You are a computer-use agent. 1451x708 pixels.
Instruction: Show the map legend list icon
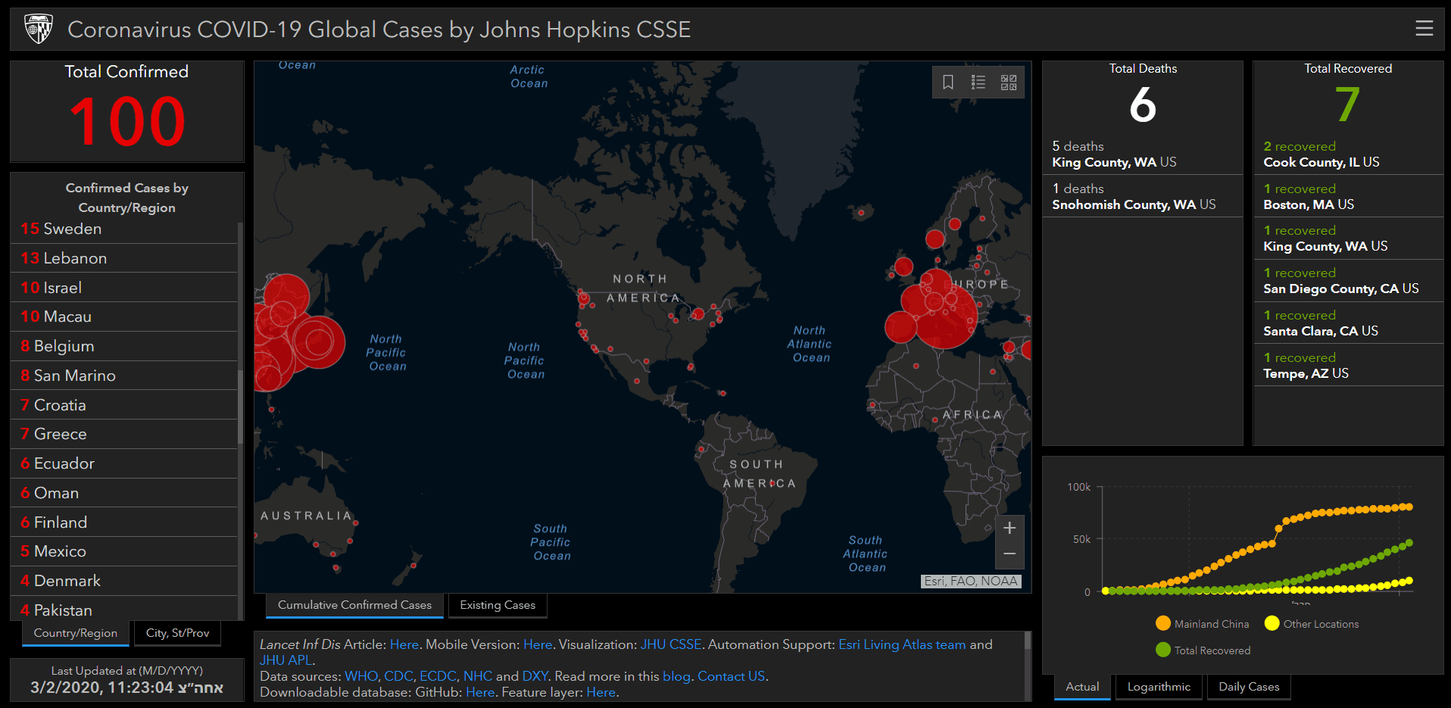click(978, 83)
